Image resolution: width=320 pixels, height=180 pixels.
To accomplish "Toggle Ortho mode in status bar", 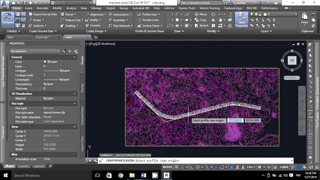I will coord(192,167).
